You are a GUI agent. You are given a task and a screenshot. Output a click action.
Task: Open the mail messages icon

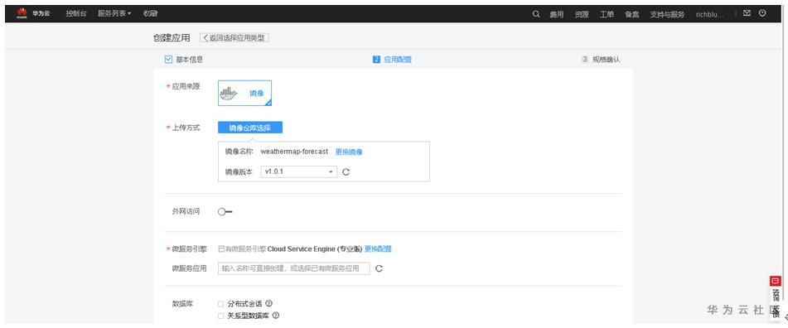747,13
